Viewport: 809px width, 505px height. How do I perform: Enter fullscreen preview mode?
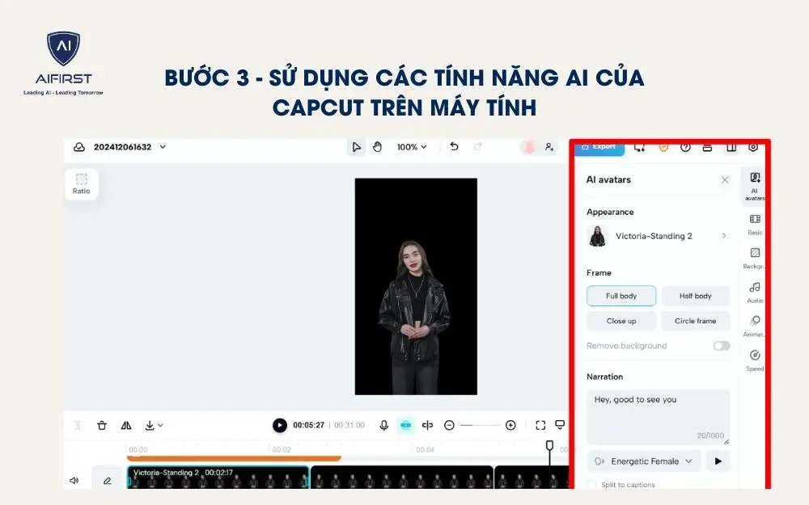(x=540, y=425)
